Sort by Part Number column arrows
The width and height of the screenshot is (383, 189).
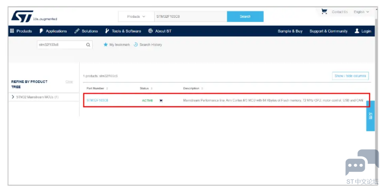(107, 88)
